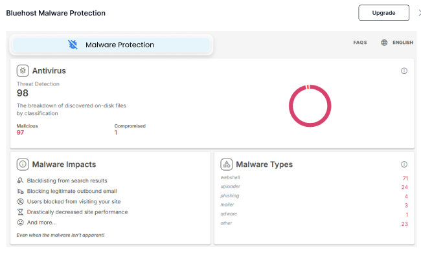This screenshot has height=253, width=421.
Task: Click the blacklisting search icon
Action: 21,181
